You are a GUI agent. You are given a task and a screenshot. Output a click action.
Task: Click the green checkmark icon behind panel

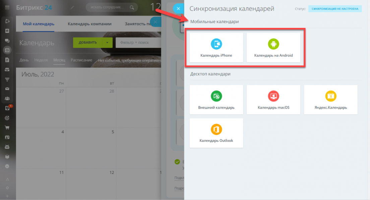(x=177, y=162)
